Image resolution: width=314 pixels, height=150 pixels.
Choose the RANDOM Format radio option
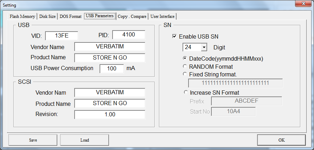click(x=185, y=66)
